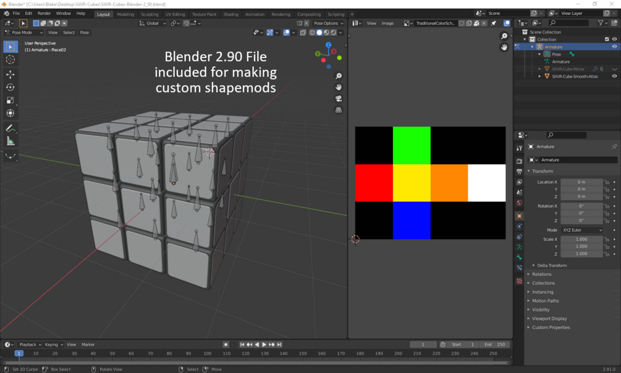Toggle X-ray display in viewport header

coord(303,33)
